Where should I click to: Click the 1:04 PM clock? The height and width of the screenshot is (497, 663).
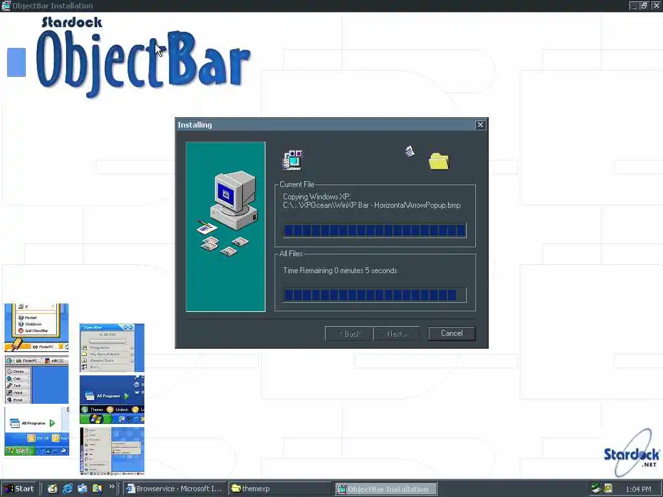click(638, 489)
